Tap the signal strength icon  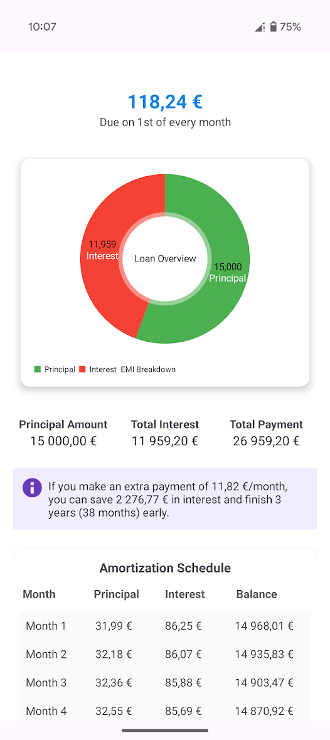(260, 28)
